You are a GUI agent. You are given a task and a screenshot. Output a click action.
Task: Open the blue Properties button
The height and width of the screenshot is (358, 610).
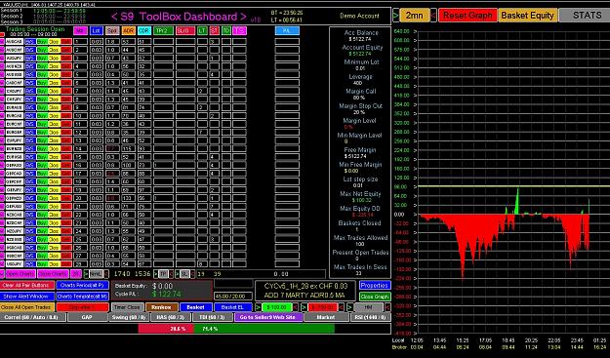375,285
